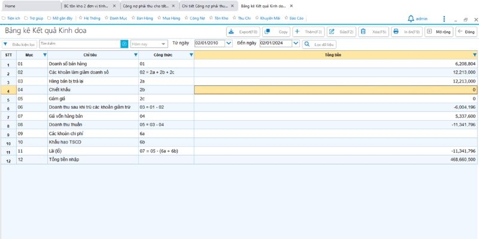Viewport: 479px width, 239px height.
Task: Open filter on the Tổng tiền column header
Action: click(x=474, y=55)
